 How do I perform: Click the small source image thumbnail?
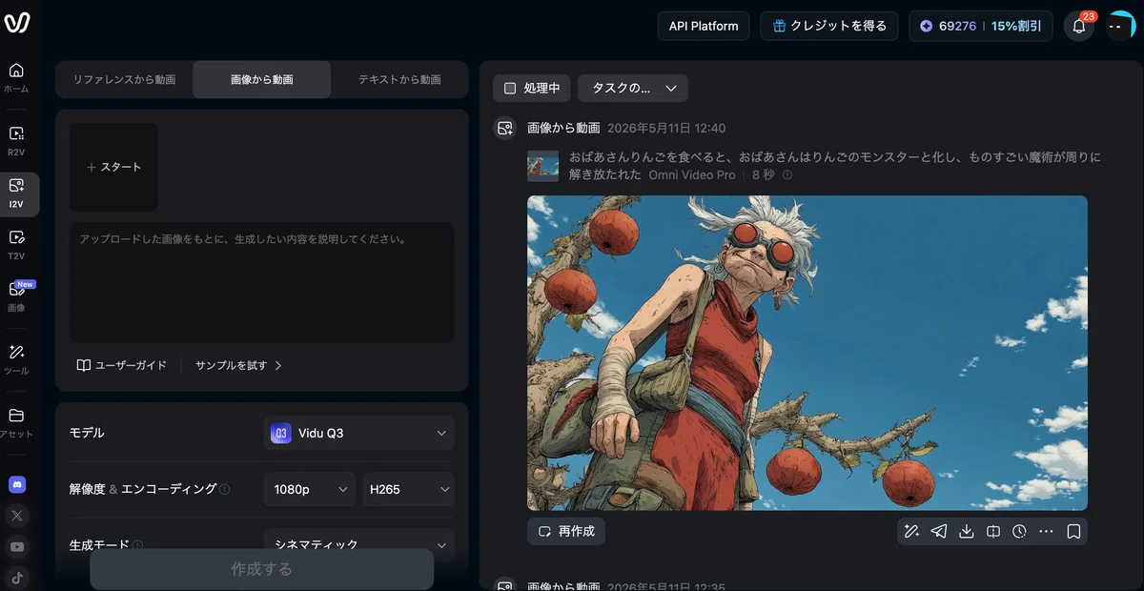pyautogui.click(x=542, y=166)
